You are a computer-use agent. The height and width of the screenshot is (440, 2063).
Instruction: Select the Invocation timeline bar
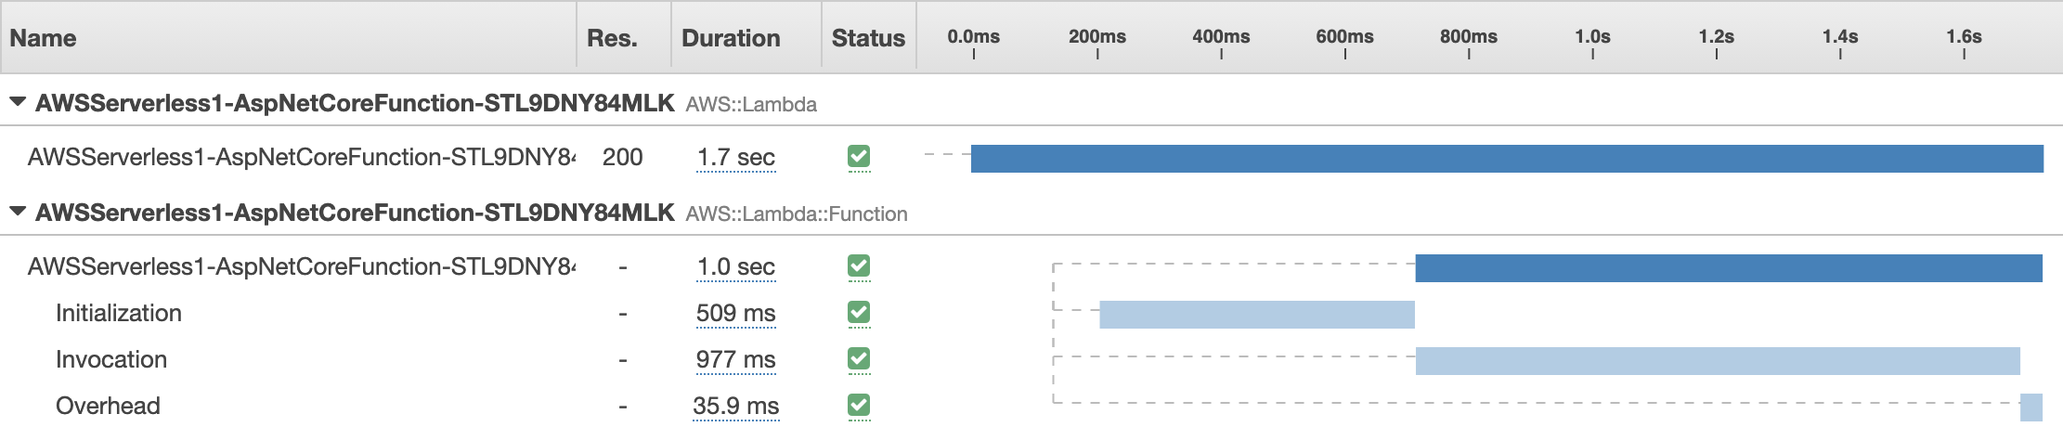pyautogui.click(x=1718, y=361)
